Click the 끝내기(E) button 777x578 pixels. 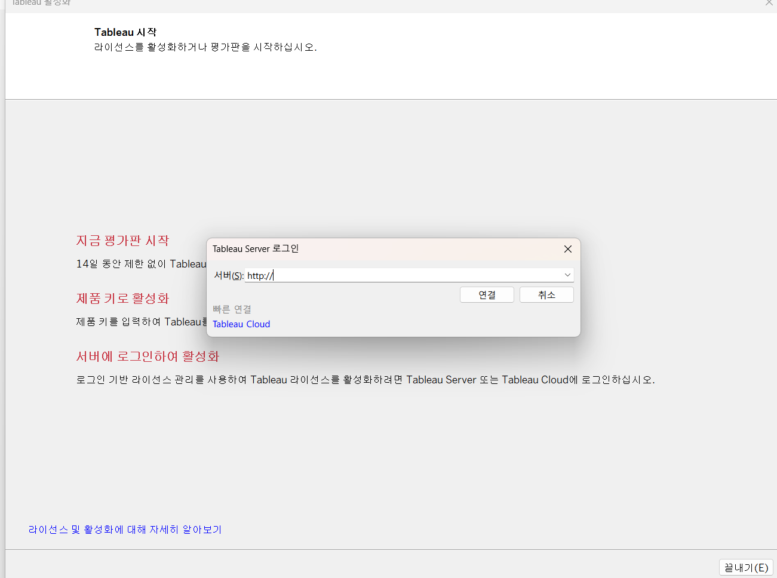[746, 567]
